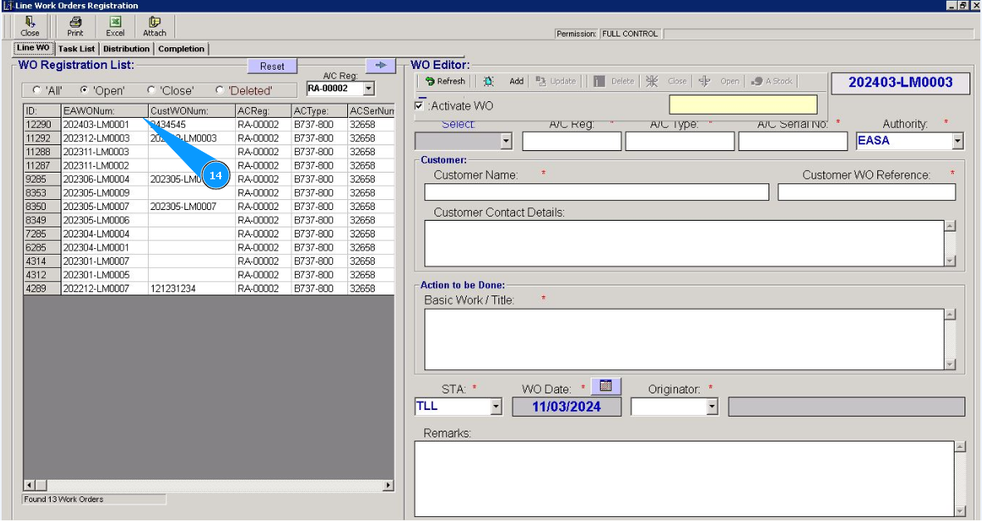The image size is (982, 522).
Task: Select work order row 202312-LM0003
Action: click(x=96, y=139)
